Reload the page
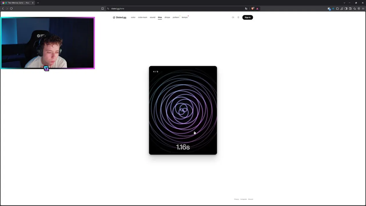The width and height of the screenshot is (366, 206). point(11,9)
